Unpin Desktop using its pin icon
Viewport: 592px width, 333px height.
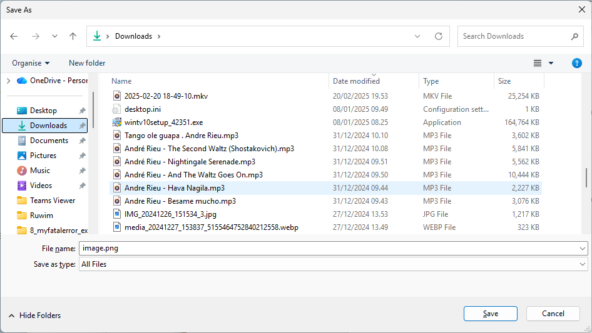click(82, 111)
